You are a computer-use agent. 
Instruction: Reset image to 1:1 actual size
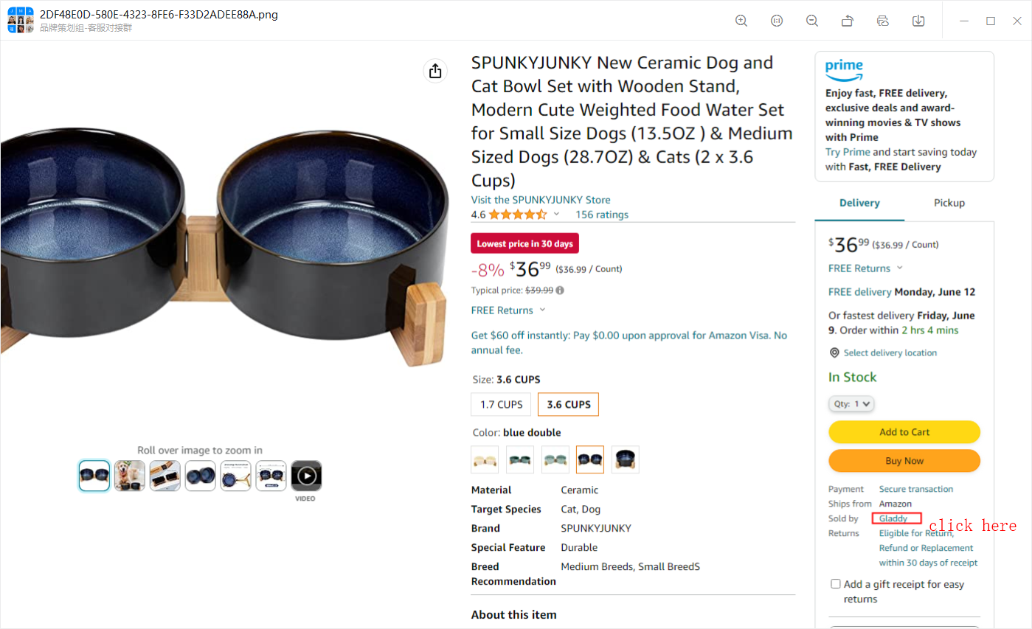[x=777, y=21]
